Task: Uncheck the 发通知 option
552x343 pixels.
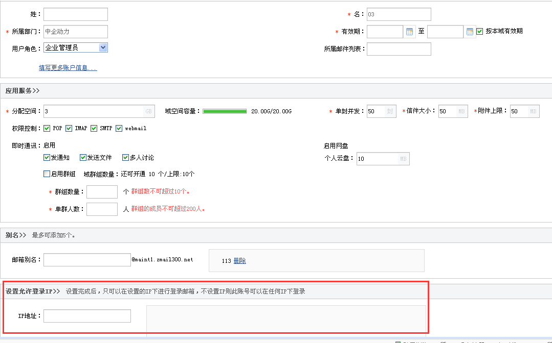Action: click(x=47, y=158)
